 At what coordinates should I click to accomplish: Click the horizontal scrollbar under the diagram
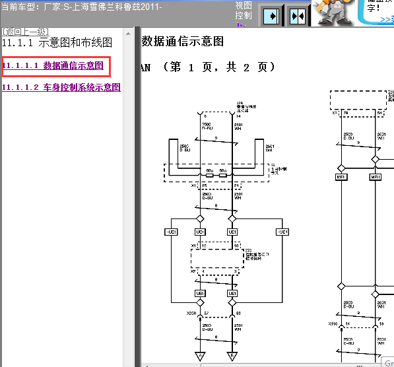[261, 365]
